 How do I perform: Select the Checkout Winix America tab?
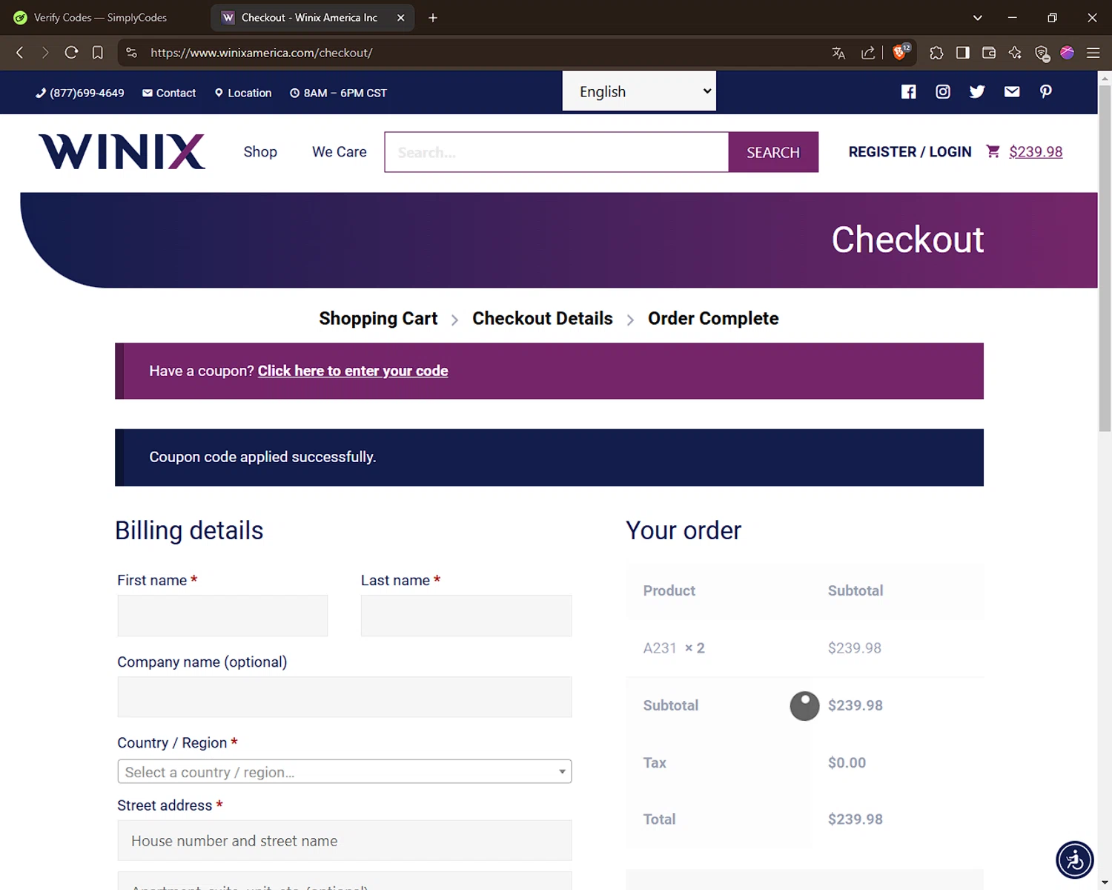[x=308, y=18]
